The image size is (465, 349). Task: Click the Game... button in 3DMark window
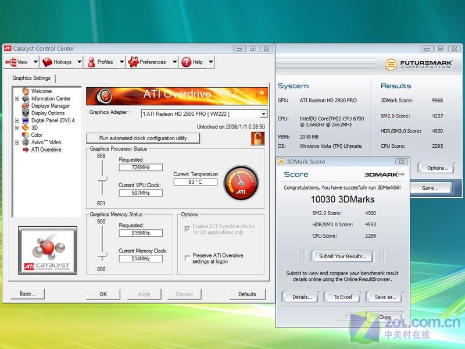coord(430,188)
